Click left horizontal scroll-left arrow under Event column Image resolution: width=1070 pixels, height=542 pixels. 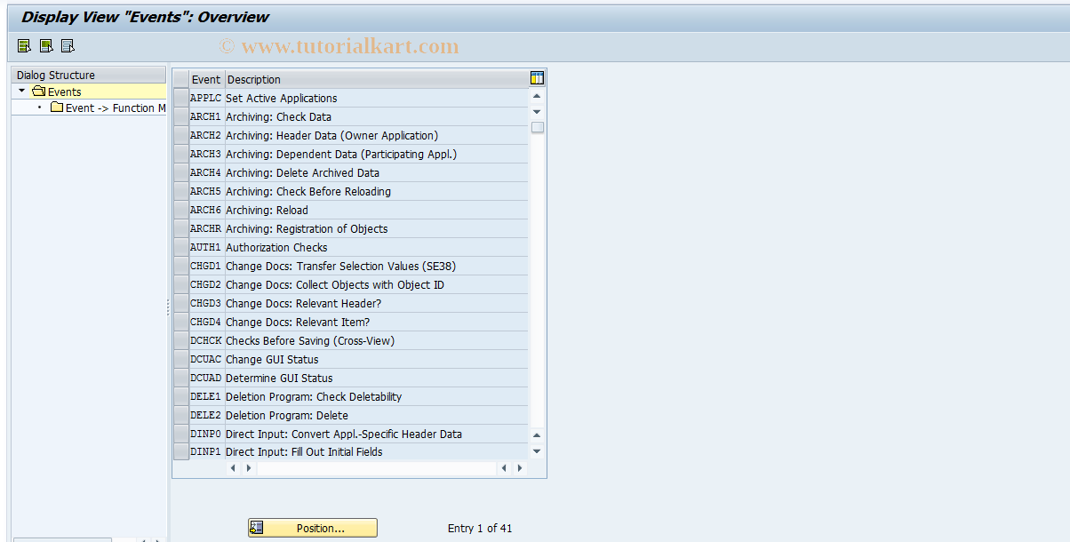[x=234, y=467]
